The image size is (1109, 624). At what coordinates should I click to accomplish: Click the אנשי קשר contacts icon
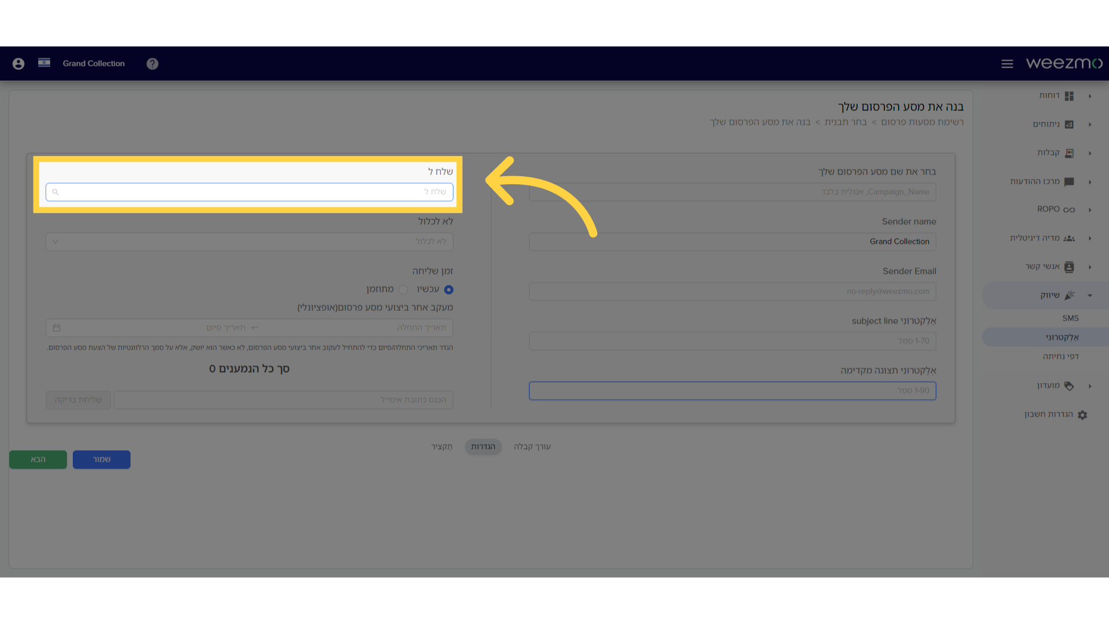1069,266
